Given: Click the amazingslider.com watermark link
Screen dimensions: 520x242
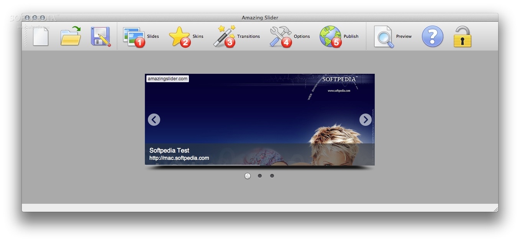Looking at the screenshot, I should point(167,79).
